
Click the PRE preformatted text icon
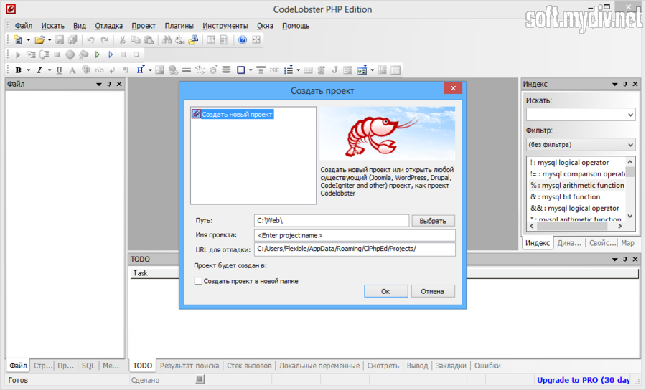click(274, 70)
